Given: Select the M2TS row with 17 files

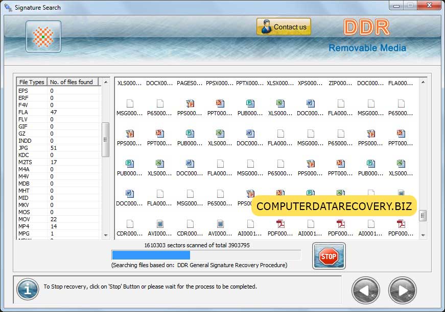Looking at the screenshot, I should pyautogui.click(x=58, y=162).
